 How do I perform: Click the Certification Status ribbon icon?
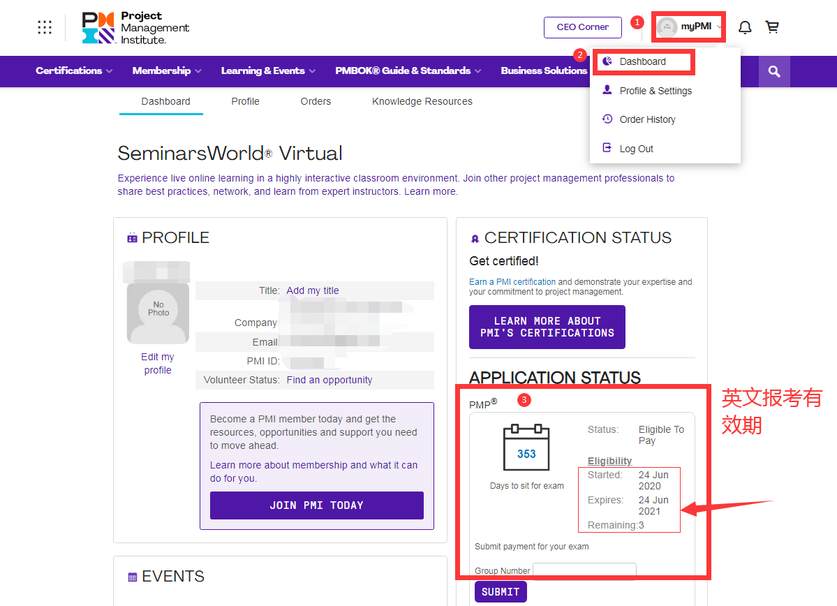pos(475,239)
